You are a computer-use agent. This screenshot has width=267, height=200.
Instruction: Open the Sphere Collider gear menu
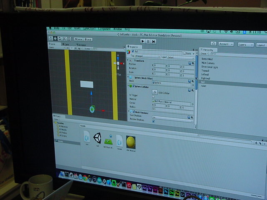(193, 90)
